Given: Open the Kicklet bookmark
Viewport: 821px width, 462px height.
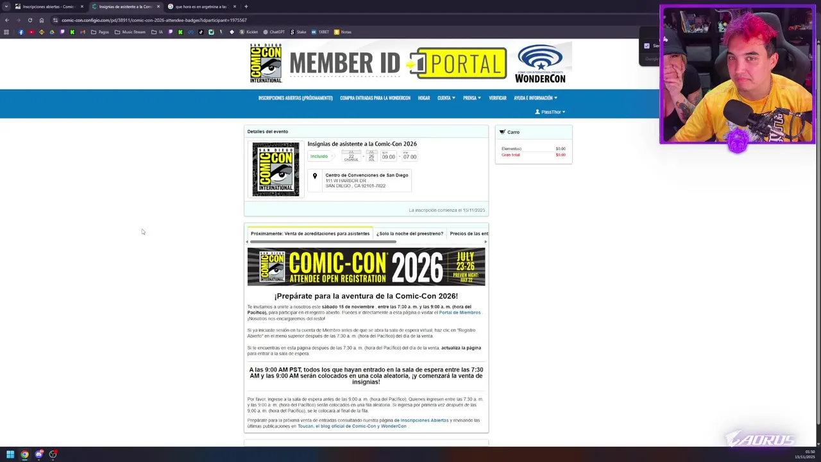Looking at the screenshot, I should [249, 32].
